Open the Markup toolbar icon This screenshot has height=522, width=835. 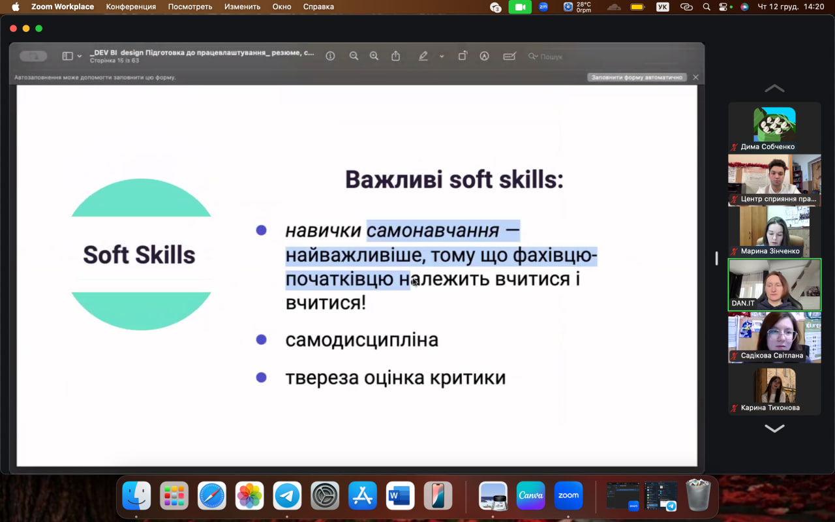[x=485, y=56]
